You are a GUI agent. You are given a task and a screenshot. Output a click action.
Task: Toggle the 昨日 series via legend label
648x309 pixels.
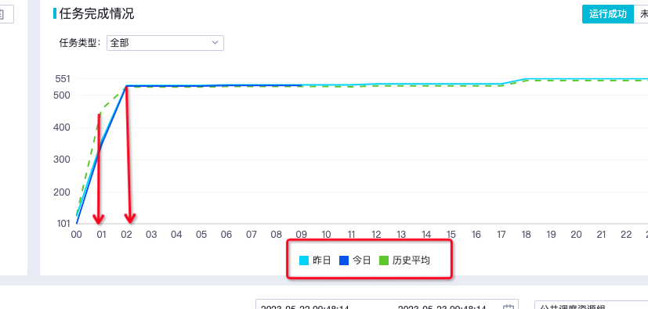coord(322,260)
